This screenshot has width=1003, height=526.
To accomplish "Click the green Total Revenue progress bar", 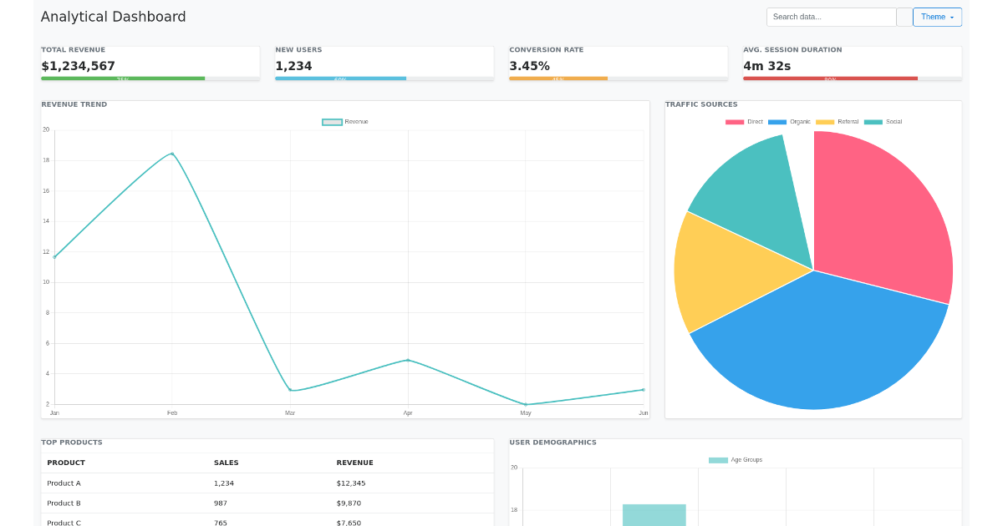I will (123, 78).
